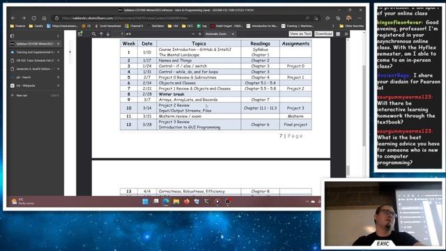
Task: Click the oaklandcc address bar URL
Action: 124,18
